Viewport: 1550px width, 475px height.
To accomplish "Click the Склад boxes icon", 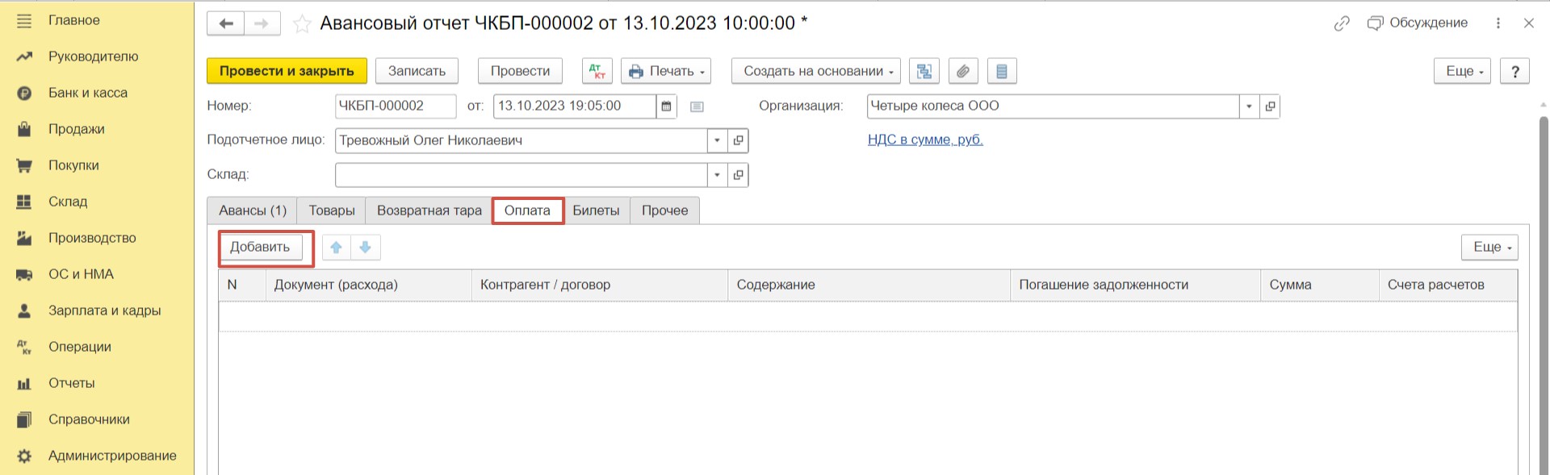I will pos(24,202).
